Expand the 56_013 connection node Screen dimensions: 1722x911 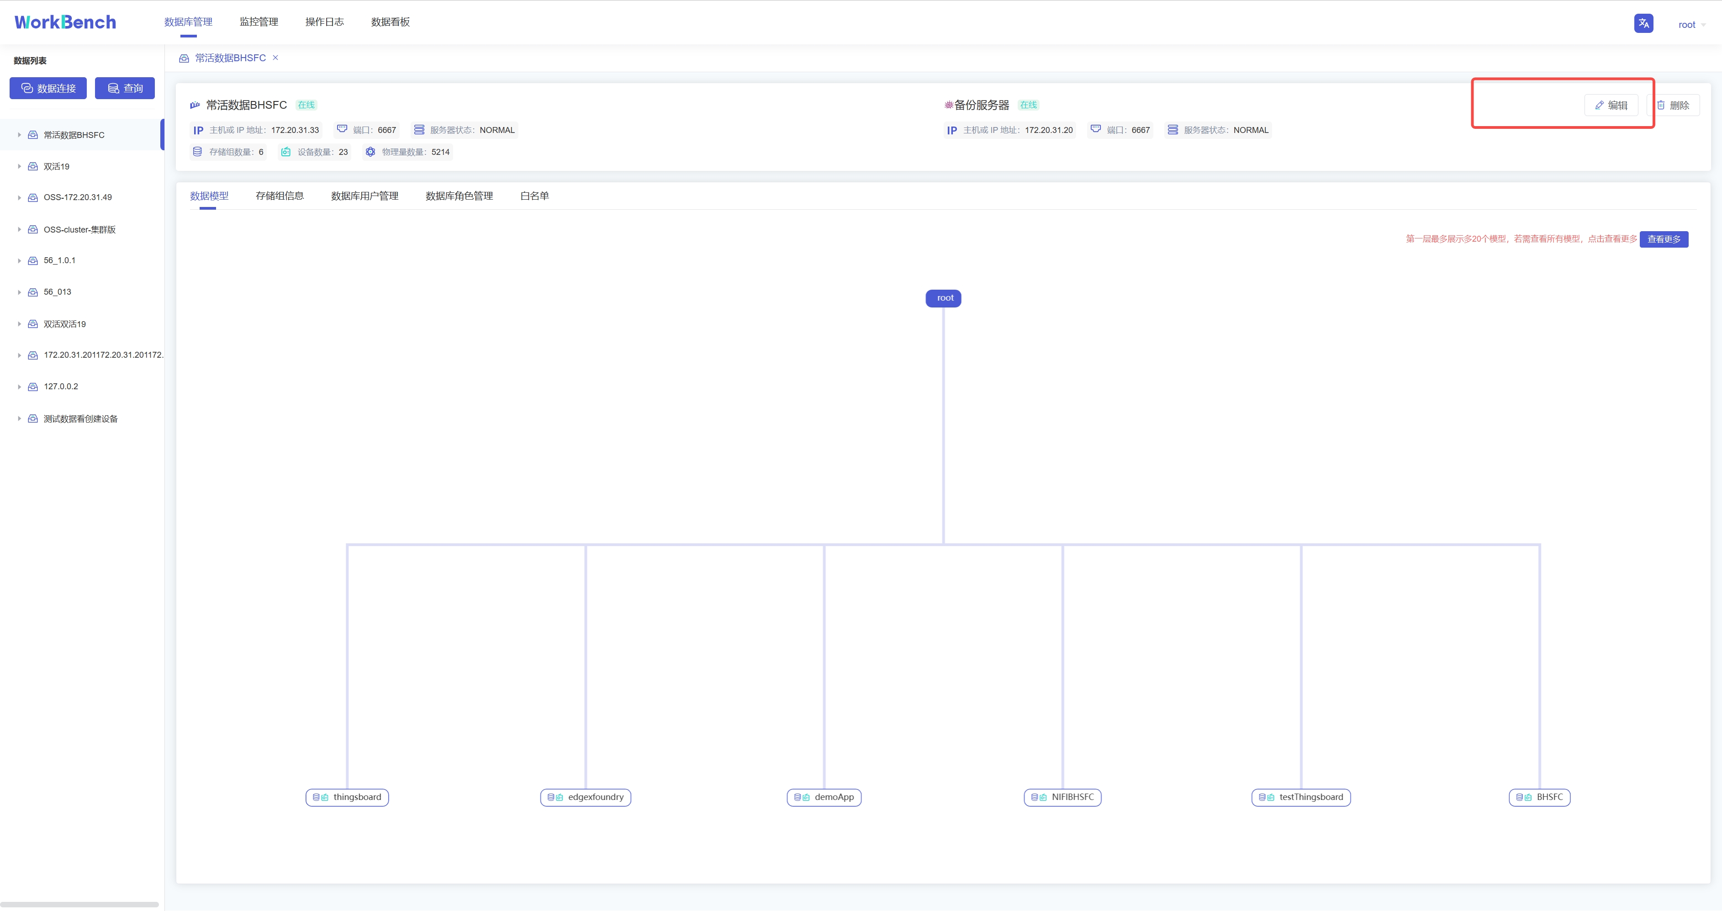click(x=19, y=292)
